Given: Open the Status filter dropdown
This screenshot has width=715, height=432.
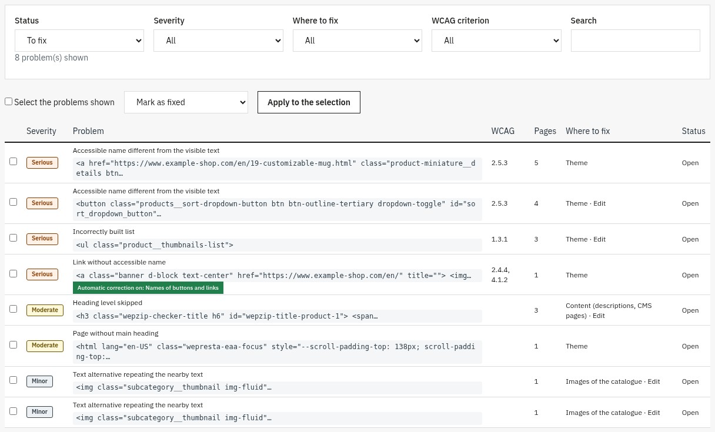Looking at the screenshot, I should coord(79,41).
